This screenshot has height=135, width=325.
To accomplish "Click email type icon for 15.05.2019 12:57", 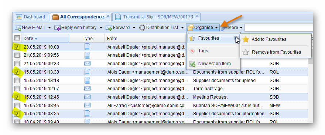I will click(x=87, y=89).
